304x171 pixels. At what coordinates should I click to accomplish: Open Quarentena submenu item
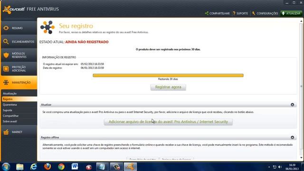[x=9, y=104]
